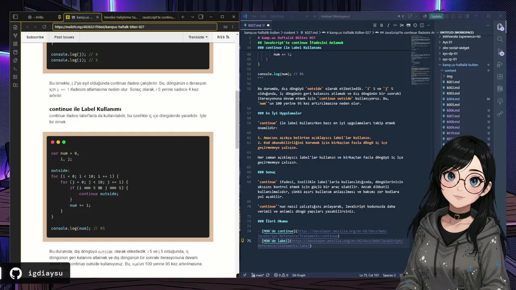
Task: Click the scissors icon in the editor toolbar
Action: click(x=402, y=25)
